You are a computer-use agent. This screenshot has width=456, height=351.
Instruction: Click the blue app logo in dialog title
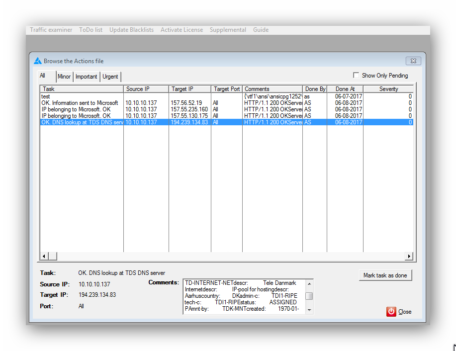[38, 61]
